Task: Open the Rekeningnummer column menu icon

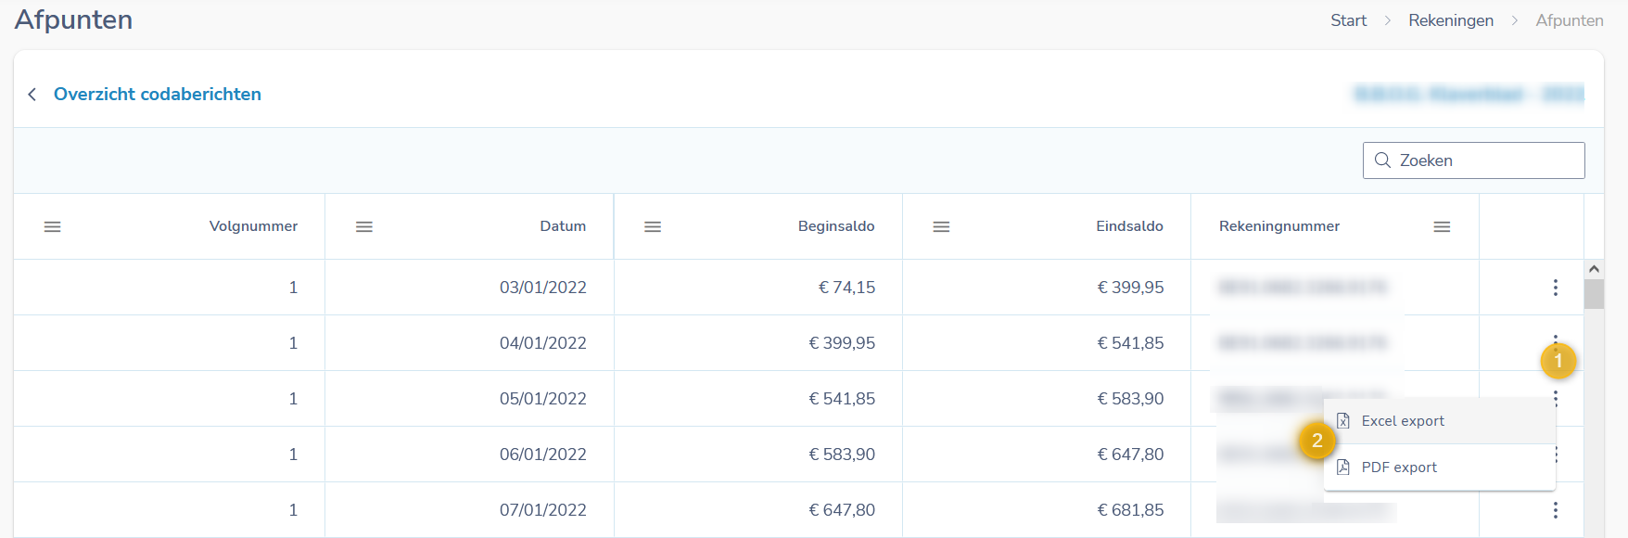Action: pos(1442,226)
